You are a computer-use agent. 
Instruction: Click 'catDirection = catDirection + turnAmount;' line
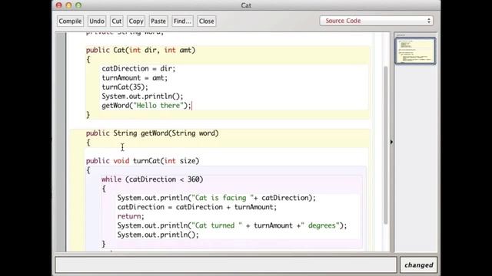point(197,207)
